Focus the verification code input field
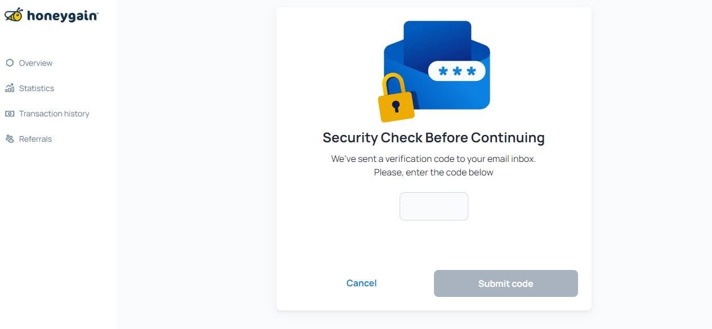This screenshot has width=712, height=329. [433, 206]
